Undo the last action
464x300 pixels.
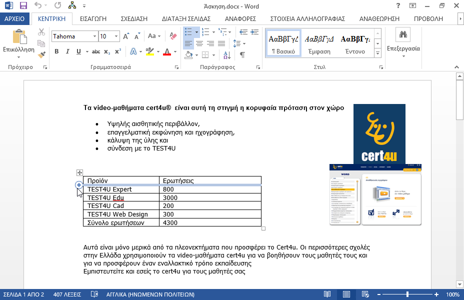pyautogui.click(x=38, y=5)
